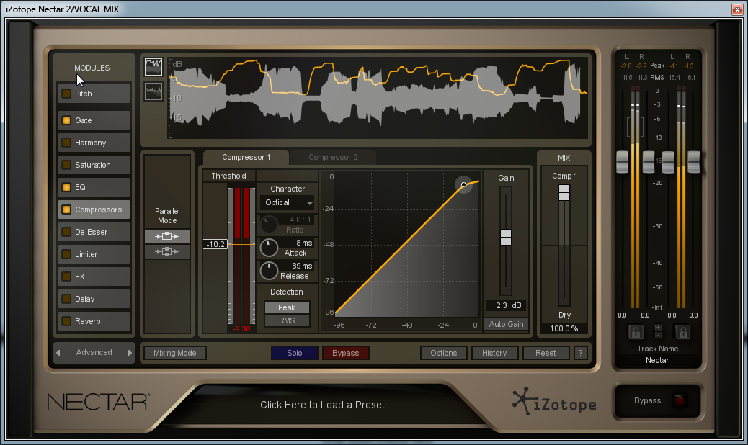The image size is (748, 445).
Task: Click the red module Bypass button
Action: click(x=345, y=353)
